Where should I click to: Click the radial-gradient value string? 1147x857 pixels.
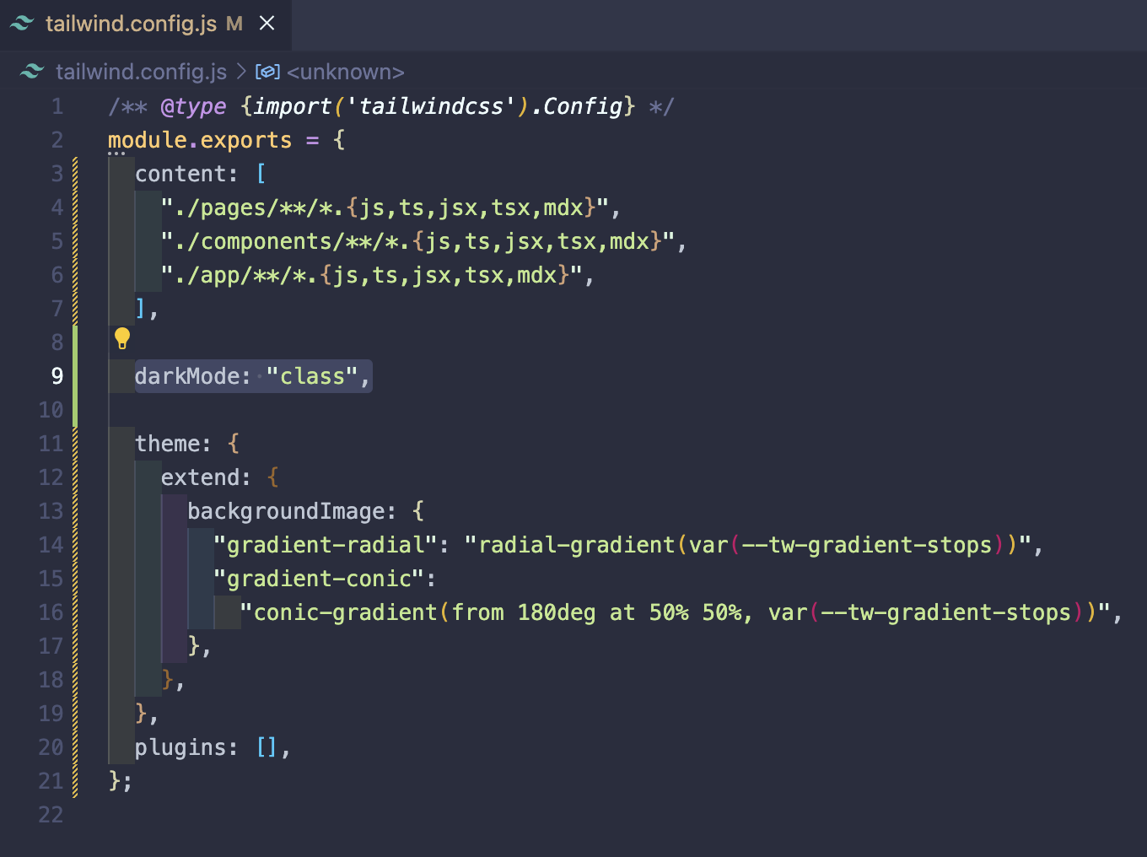tap(747, 545)
